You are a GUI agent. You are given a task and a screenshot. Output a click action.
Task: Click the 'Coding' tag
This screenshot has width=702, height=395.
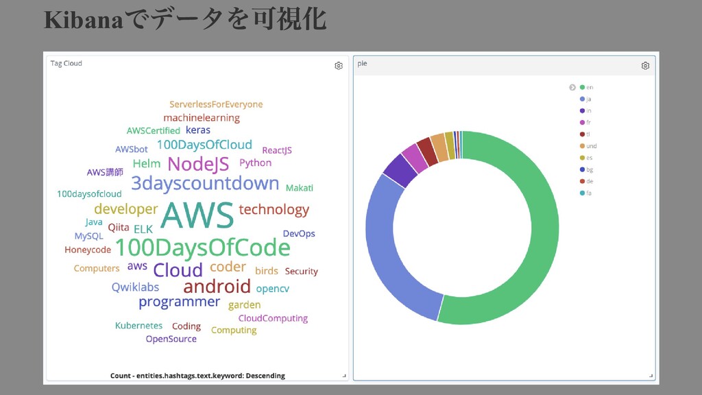tap(186, 326)
